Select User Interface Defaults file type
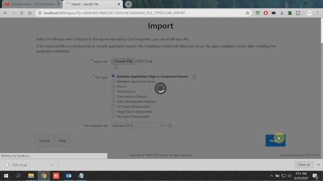323x181 pixels. 113,96
